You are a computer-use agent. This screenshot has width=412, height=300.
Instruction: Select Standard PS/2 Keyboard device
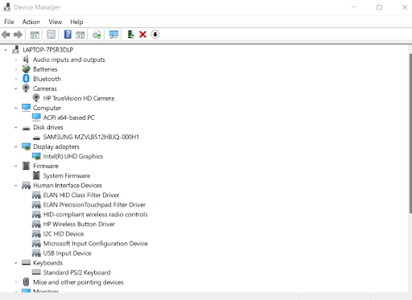[77, 273]
